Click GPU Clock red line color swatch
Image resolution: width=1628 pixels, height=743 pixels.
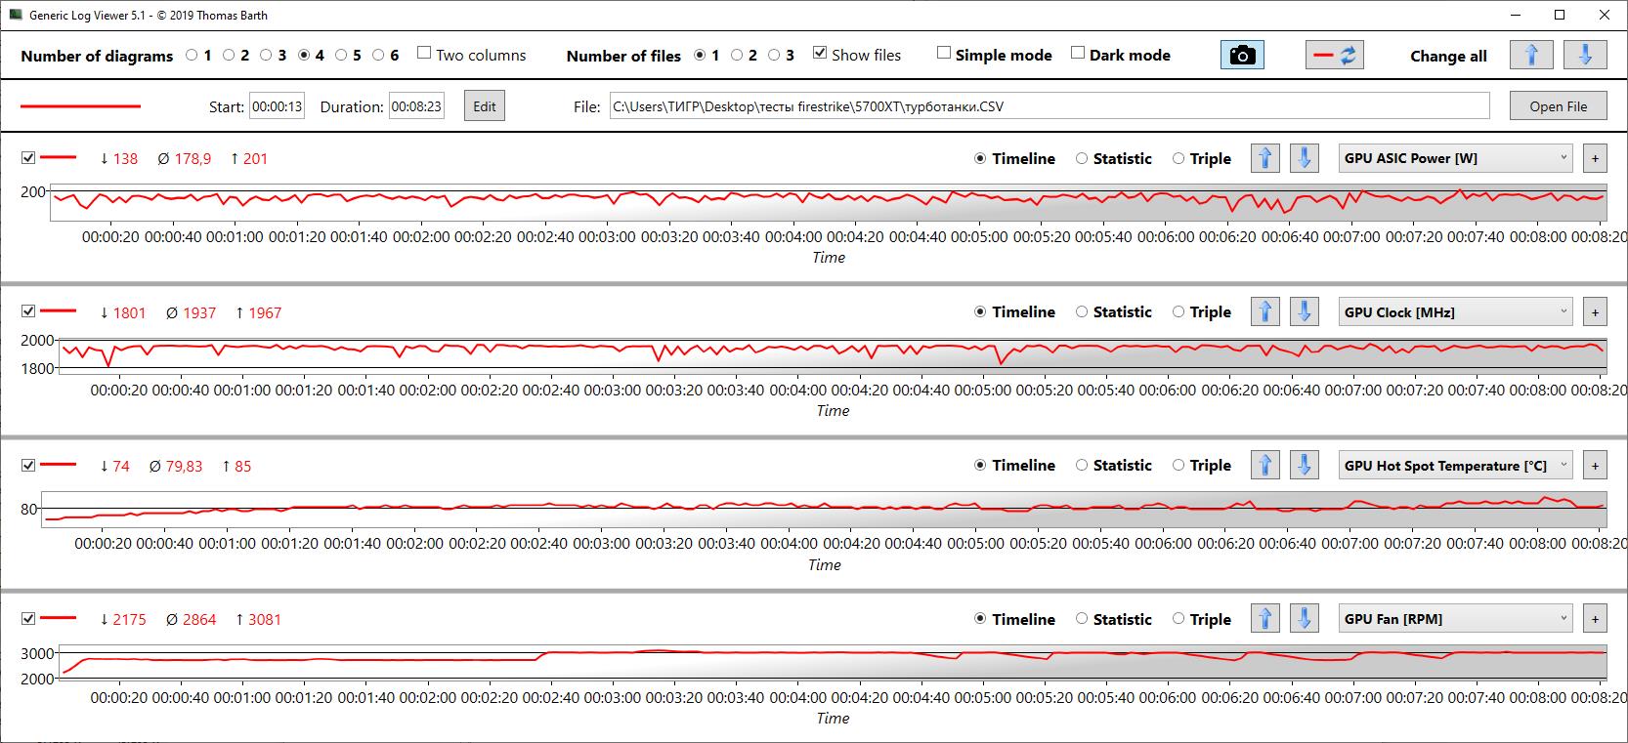[x=58, y=311]
